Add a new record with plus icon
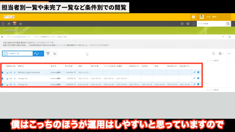235x132 pixels. tap(214, 54)
